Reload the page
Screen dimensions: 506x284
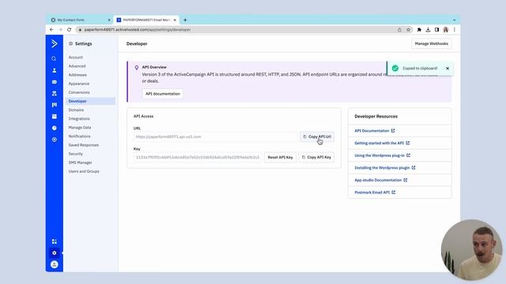click(x=69, y=30)
